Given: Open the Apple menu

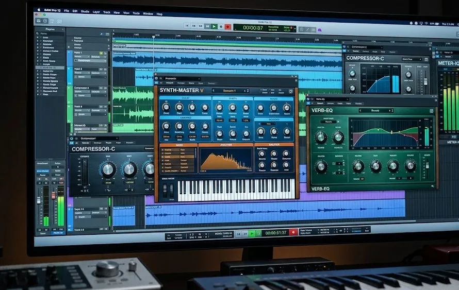Looking at the screenshot, I should click(39, 10).
